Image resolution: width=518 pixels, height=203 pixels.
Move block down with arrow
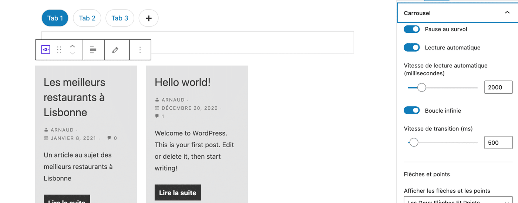point(73,53)
